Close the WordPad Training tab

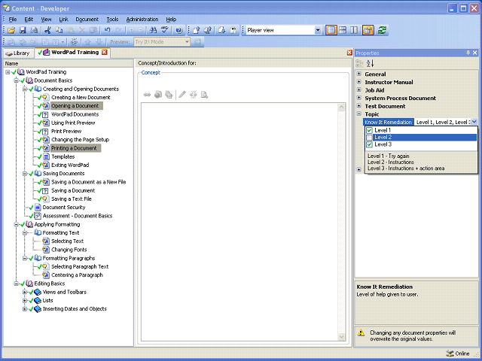105,52
